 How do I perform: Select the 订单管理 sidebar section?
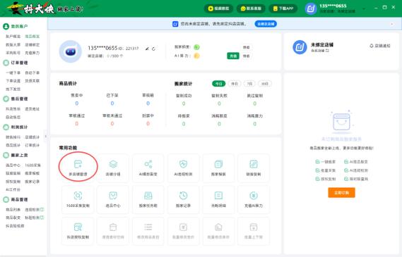coord(16,63)
